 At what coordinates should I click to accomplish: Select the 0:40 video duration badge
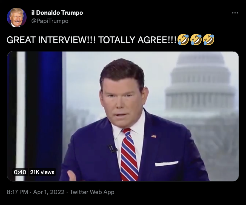(x=20, y=172)
